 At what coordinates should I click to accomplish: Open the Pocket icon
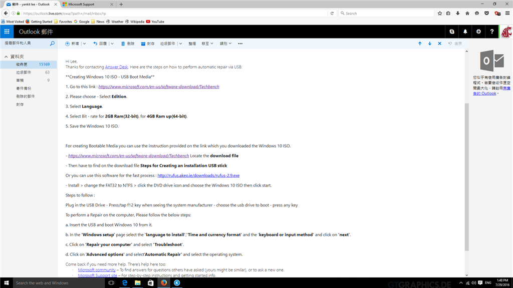point(486,13)
